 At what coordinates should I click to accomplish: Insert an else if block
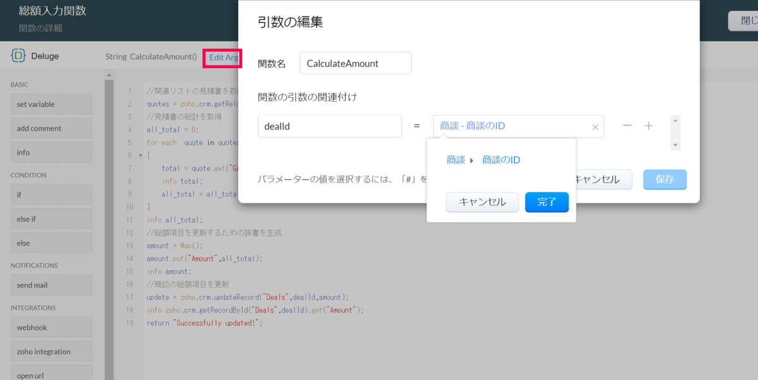click(x=51, y=218)
